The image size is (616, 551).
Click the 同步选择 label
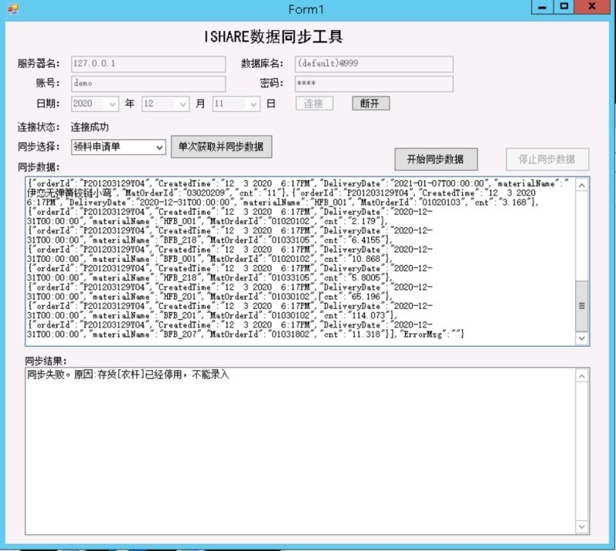(x=38, y=146)
